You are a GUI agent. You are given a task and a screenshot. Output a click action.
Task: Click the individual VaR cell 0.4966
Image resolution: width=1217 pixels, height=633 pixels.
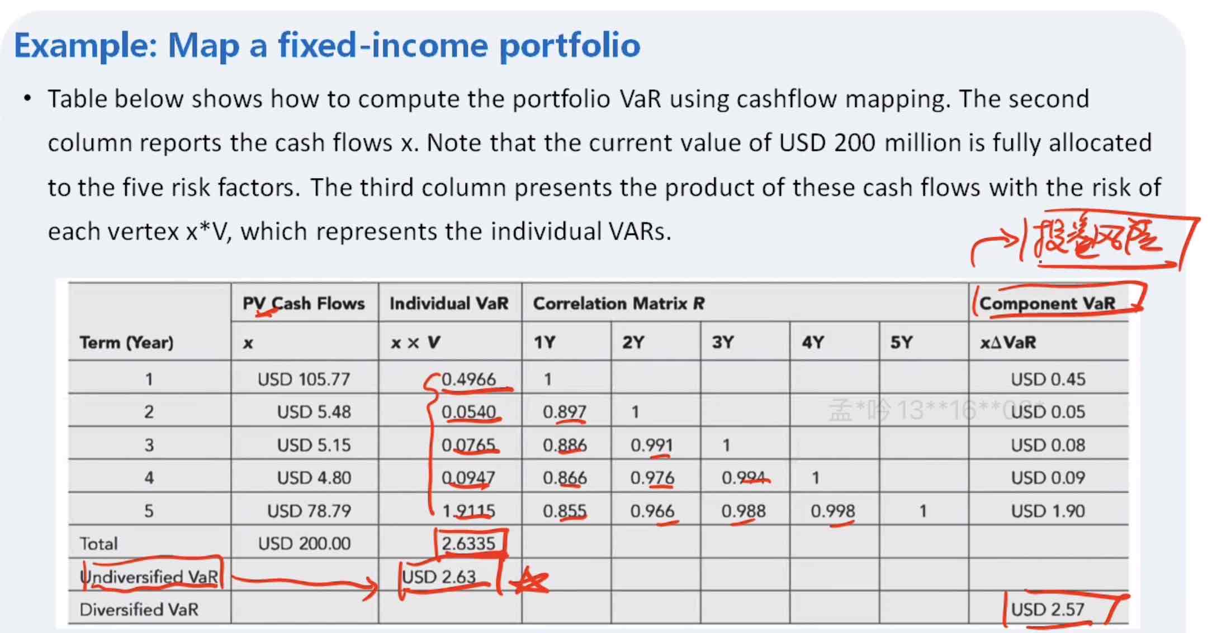(468, 379)
